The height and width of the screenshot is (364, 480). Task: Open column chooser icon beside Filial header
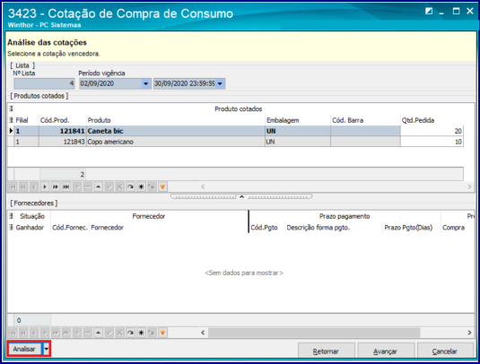(x=11, y=120)
